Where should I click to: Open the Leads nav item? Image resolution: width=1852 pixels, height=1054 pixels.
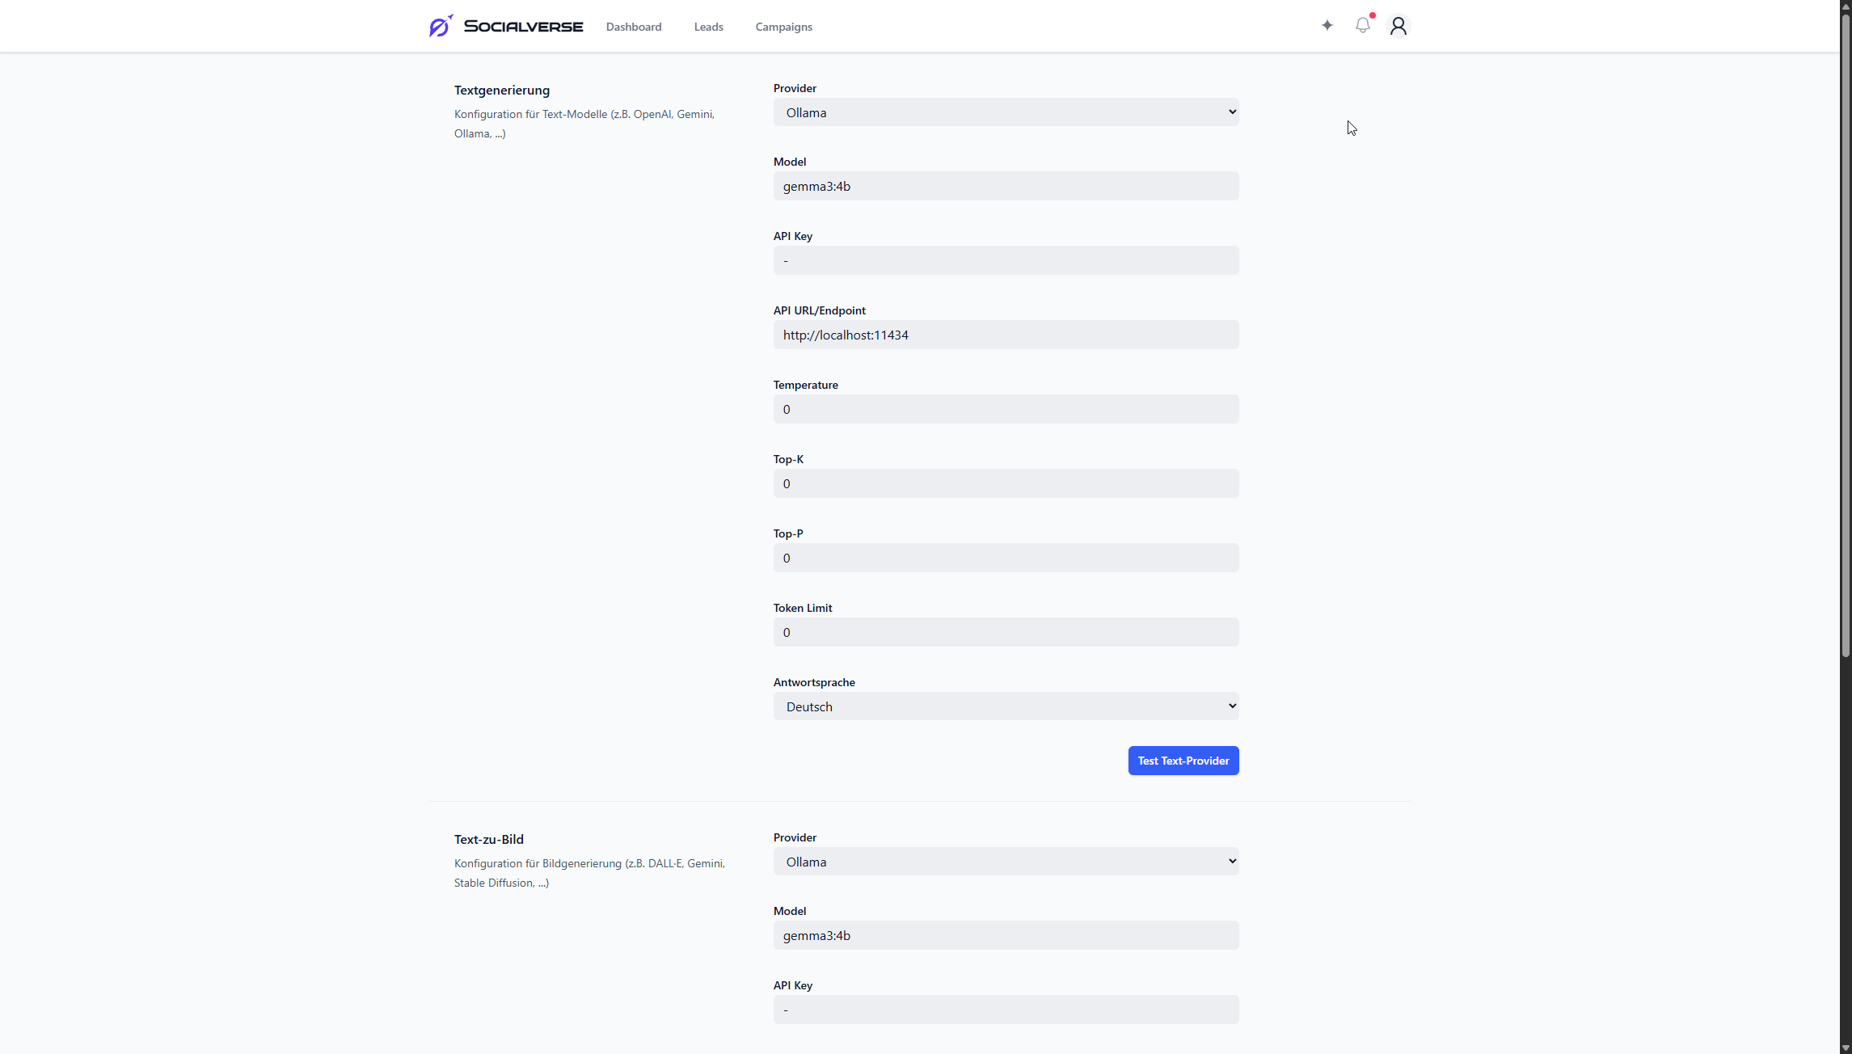708,27
